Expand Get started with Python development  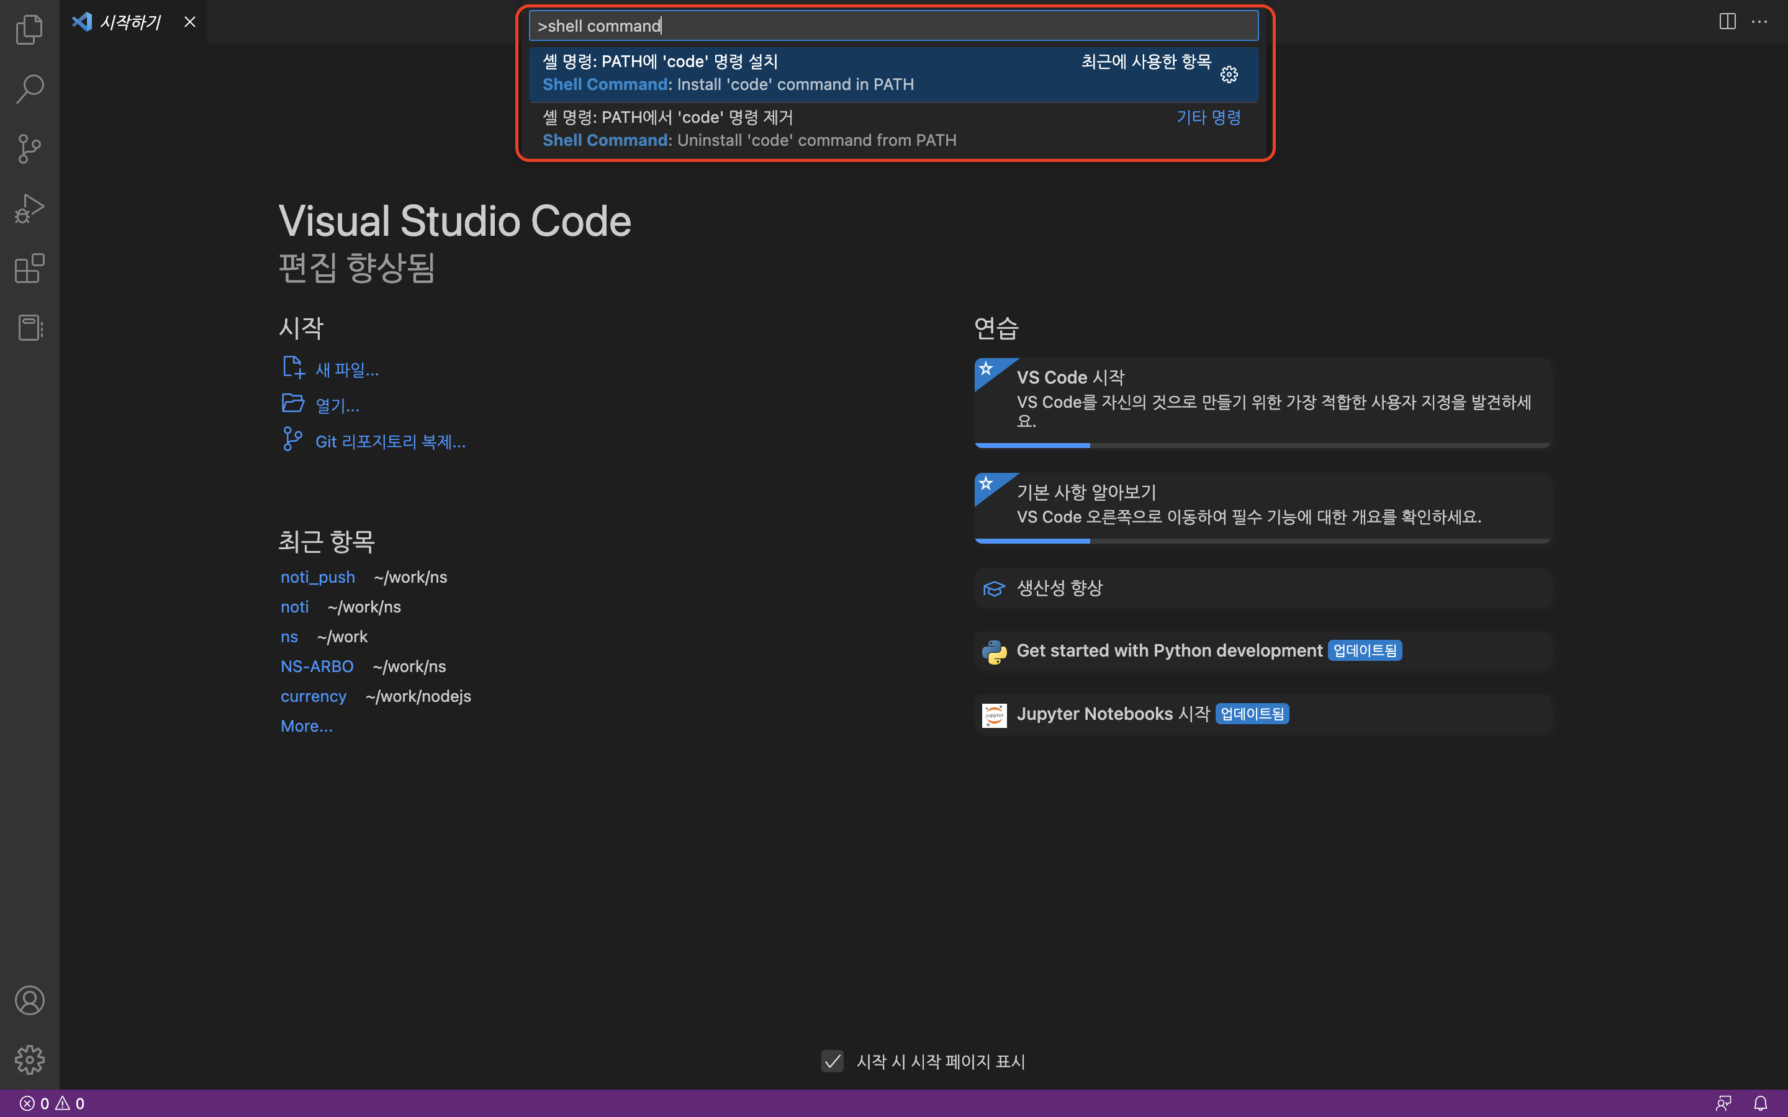coord(1169,651)
